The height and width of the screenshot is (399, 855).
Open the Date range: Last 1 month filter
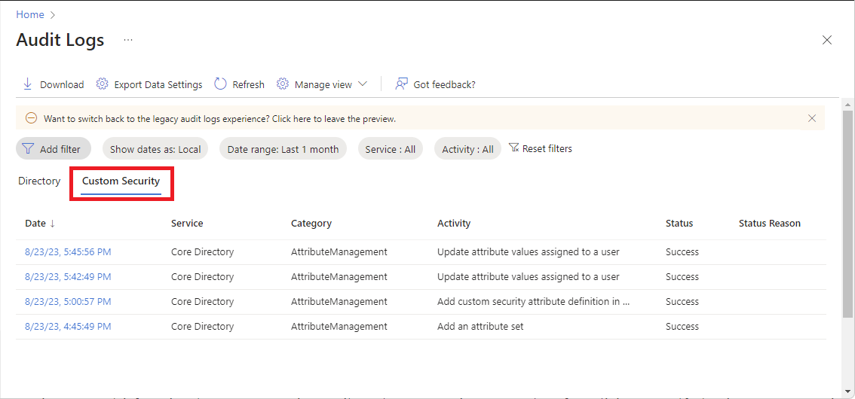(283, 149)
